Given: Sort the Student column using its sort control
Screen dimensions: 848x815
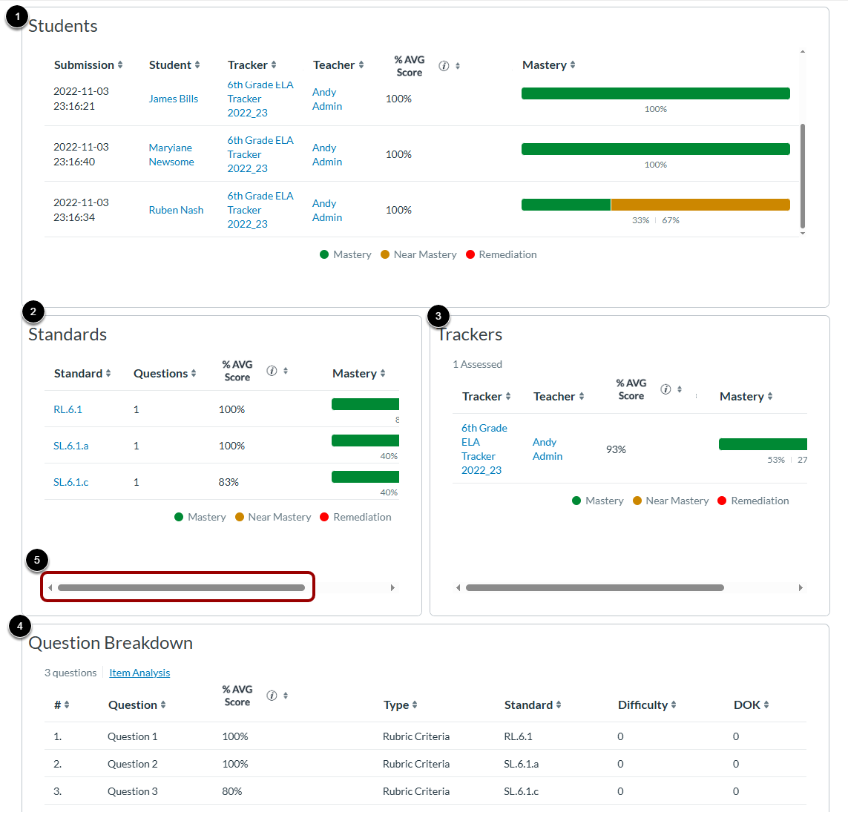Looking at the screenshot, I should click(x=197, y=65).
